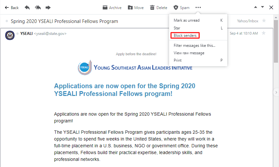Go to previous message with up arrow
This screenshot has height=167, width=279.
tap(255, 7)
